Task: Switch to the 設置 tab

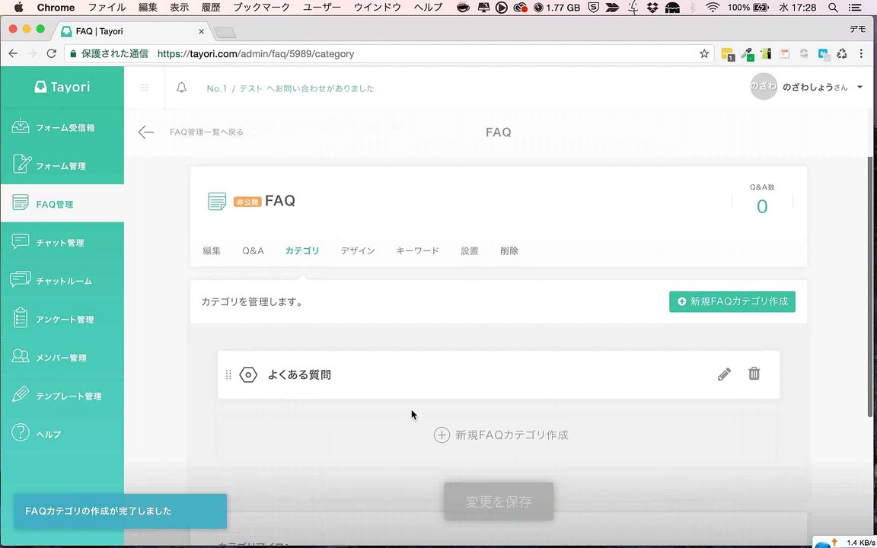Action: [x=469, y=251]
